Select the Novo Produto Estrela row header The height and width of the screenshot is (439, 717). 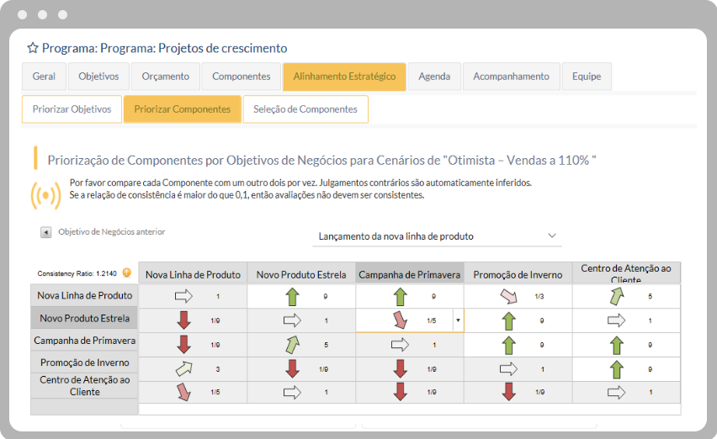[84, 319]
